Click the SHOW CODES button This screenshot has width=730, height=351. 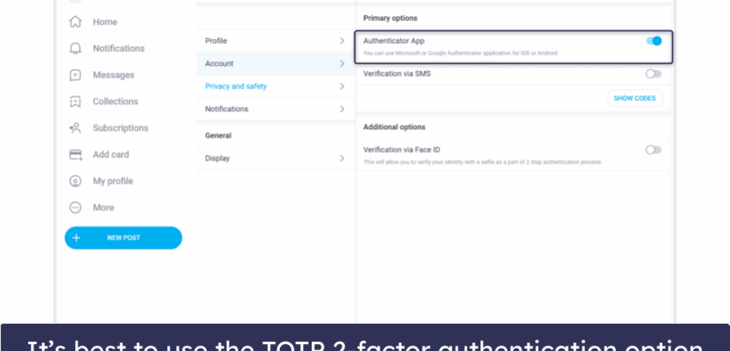click(634, 98)
